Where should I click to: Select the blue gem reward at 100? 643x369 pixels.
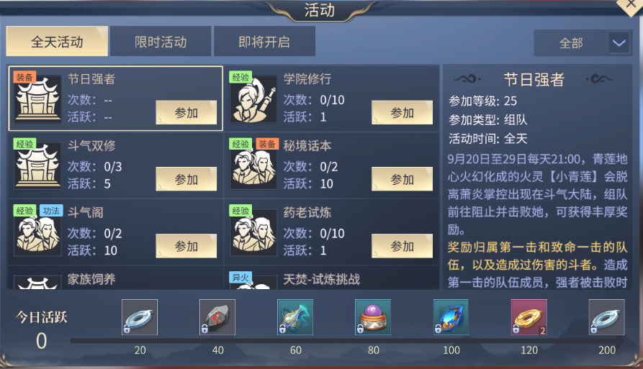click(451, 317)
